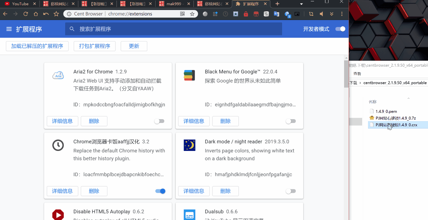Open bookmarks via toolbar star left of address bar
Image resolution: width=428 pixels, height=220 pixels.
coord(56,14)
